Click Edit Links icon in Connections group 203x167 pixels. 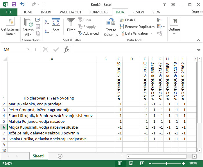point(38,33)
